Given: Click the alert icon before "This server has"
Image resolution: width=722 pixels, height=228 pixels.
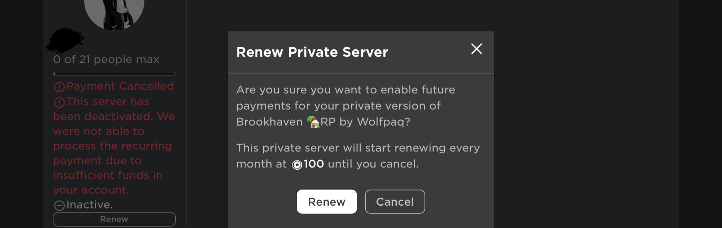Looking at the screenshot, I should 59,102.
